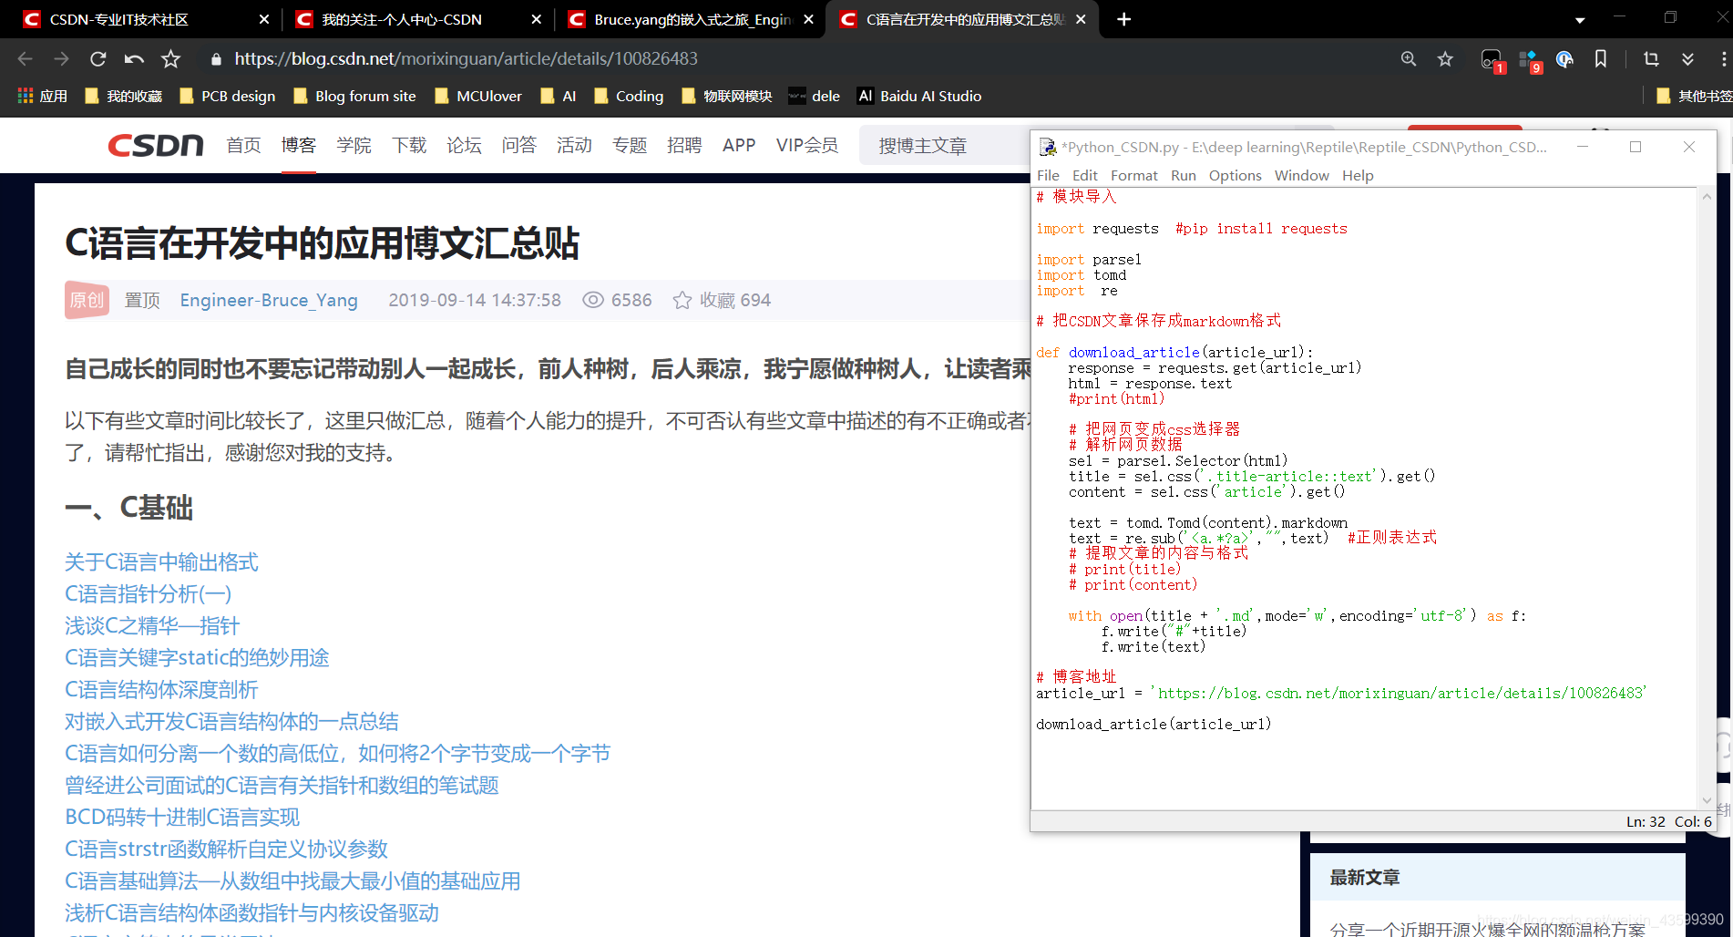Expand the double-chevron toolbar overflow

[1687, 58]
